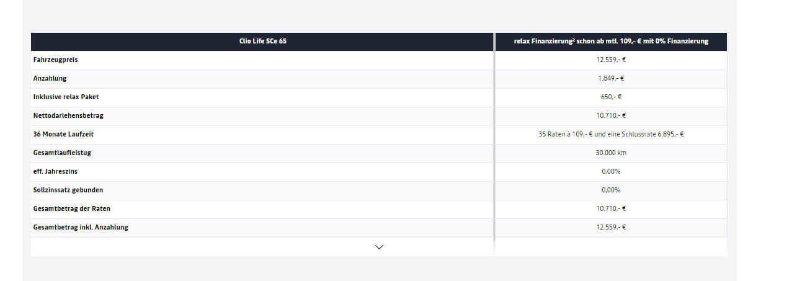Viewport: 797px width, 281px height.
Task: Select the Inklusive relax Paket label
Action: (x=66, y=97)
